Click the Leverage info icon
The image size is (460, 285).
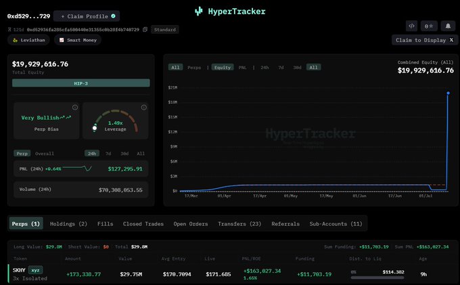pos(143,108)
